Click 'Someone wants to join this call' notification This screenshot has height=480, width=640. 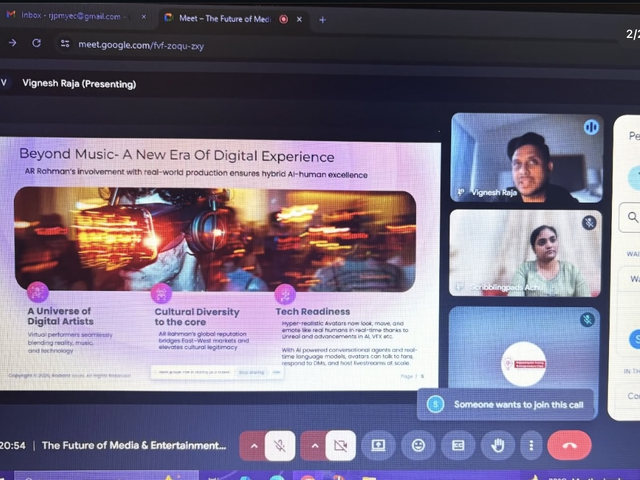[x=518, y=404]
